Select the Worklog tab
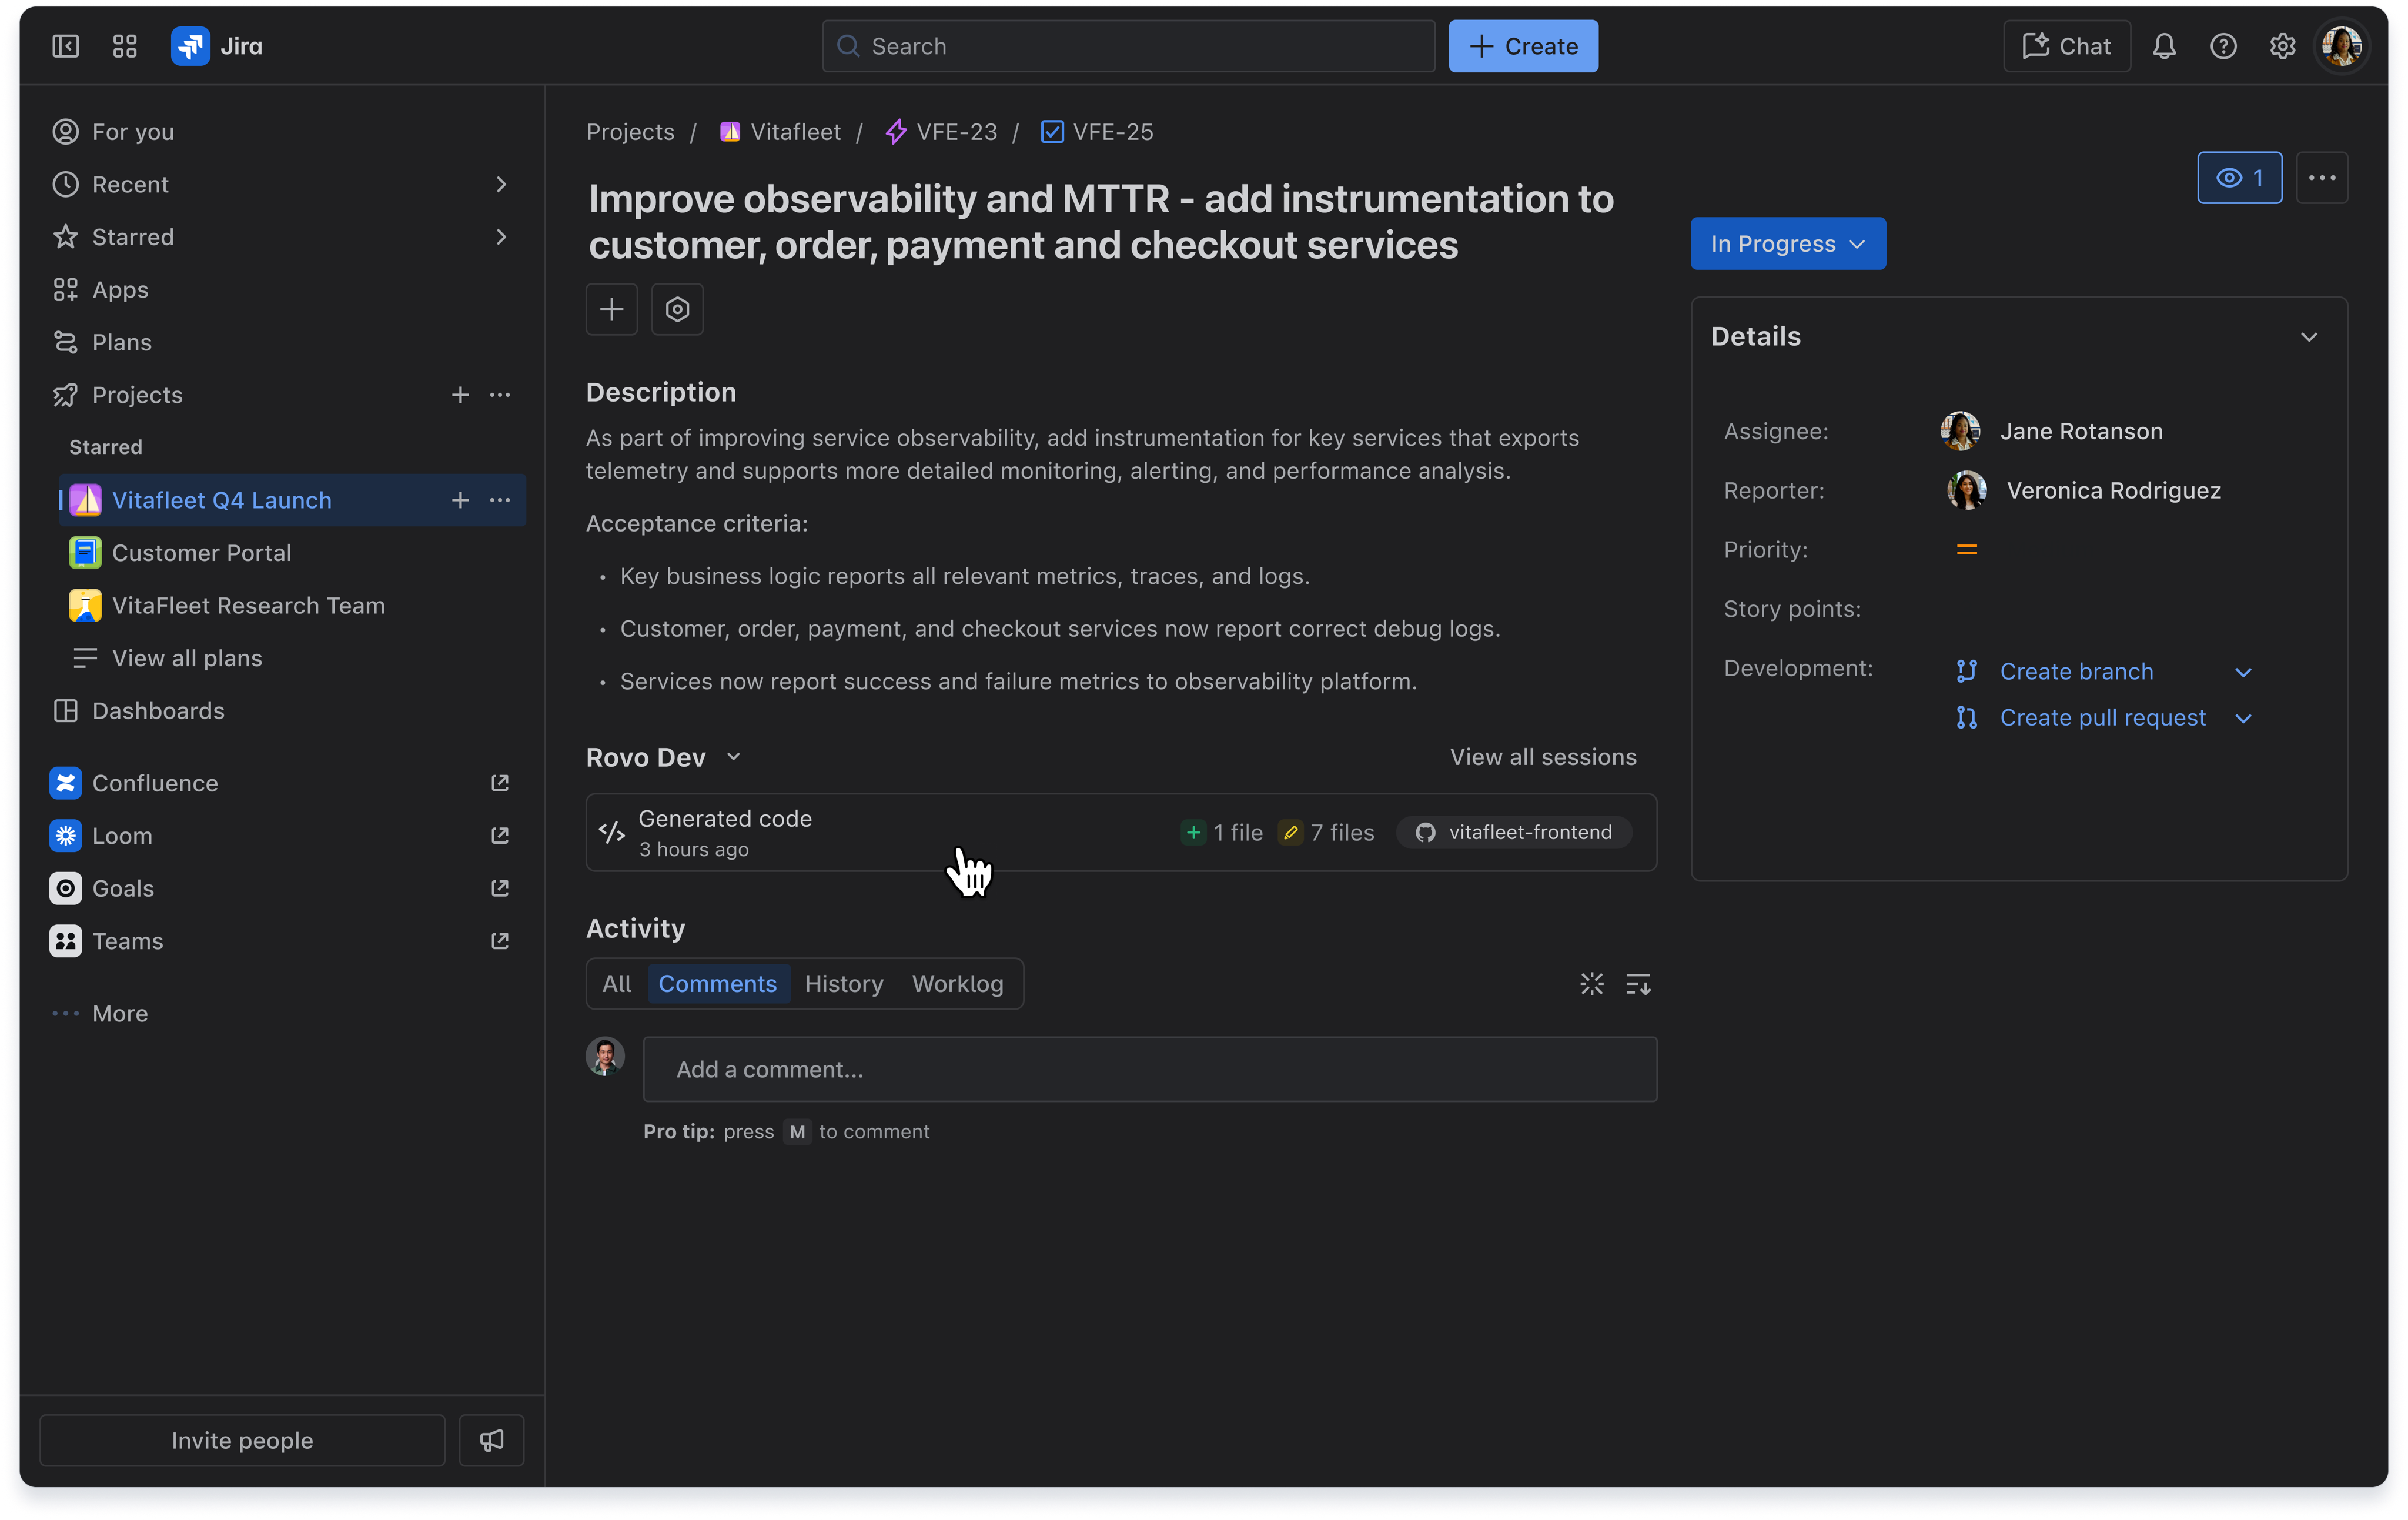Viewport: 2408px width, 1520px height. [x=957, y=984]
